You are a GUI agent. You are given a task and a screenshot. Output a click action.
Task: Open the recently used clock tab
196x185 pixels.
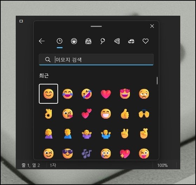tap(59, 41)
